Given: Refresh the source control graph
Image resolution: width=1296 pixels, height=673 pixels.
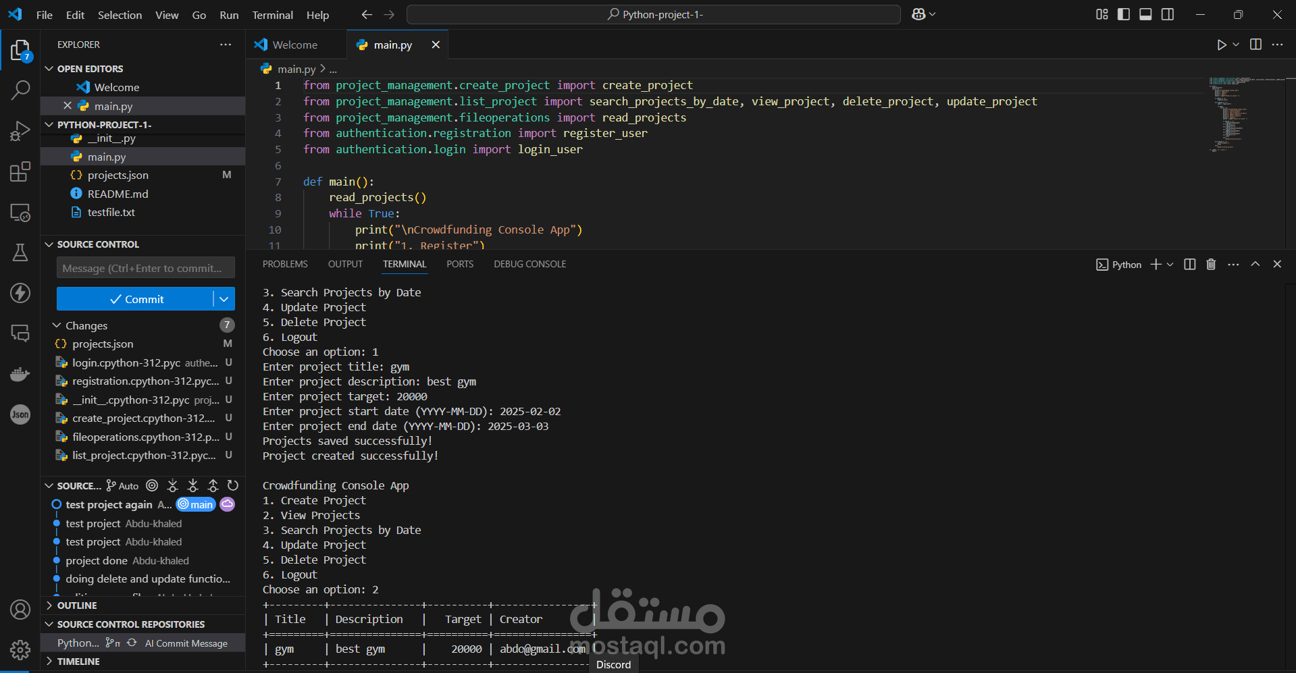Looking at the screenshot, I should coord(233,485).
